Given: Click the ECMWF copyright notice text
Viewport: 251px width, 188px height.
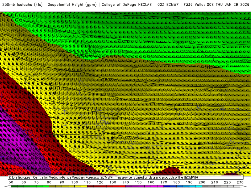Looking at the screenshot, I should [103, 177].
